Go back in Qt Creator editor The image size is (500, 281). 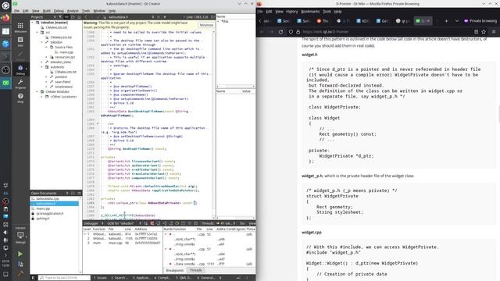coord(85,17)
